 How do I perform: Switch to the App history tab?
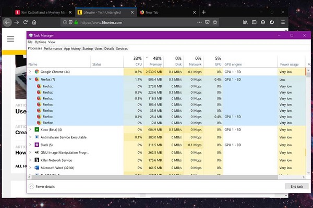click(x=72, y=48)
